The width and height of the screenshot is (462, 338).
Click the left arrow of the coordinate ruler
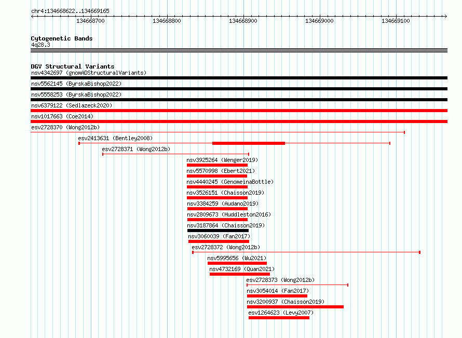point(32,17)
